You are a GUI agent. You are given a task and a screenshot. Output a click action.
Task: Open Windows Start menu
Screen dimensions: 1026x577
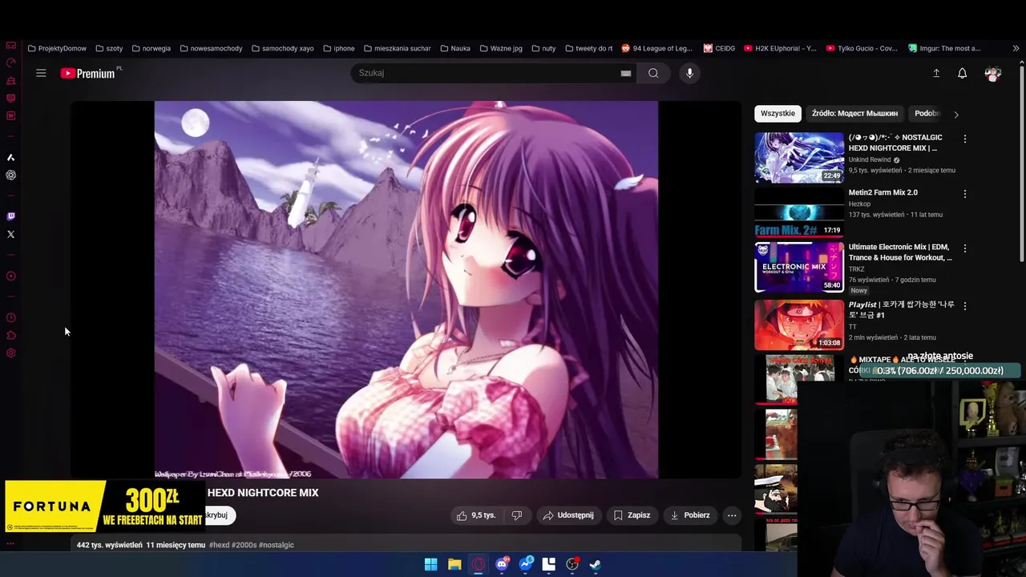point(430,564)
